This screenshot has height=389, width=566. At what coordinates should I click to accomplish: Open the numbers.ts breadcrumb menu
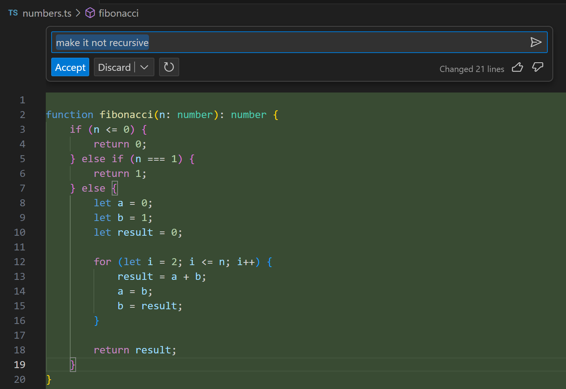pos(47,13)
